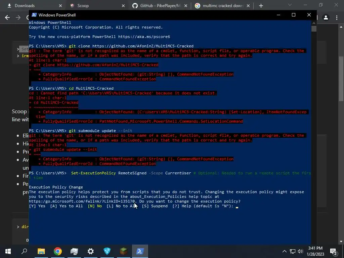Click the https://aka.ms/pscore6 URL text
Image resolution: width=344 pixels, height=258 pixels.
pyautogui.click(x=144, y=37)
